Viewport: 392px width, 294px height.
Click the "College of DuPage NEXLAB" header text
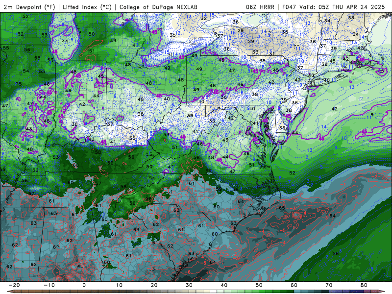point(158,7)
